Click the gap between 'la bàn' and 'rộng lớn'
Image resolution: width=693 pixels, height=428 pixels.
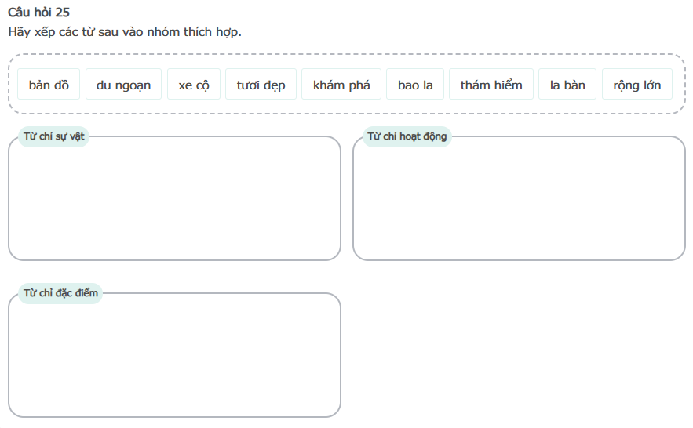point(600,85)
